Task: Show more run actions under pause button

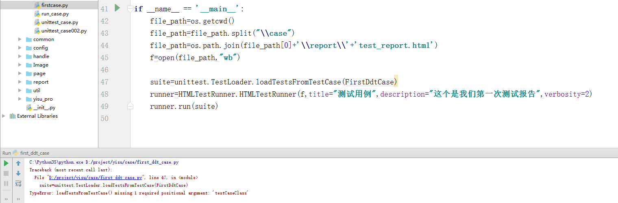Action: click(6, 199)
